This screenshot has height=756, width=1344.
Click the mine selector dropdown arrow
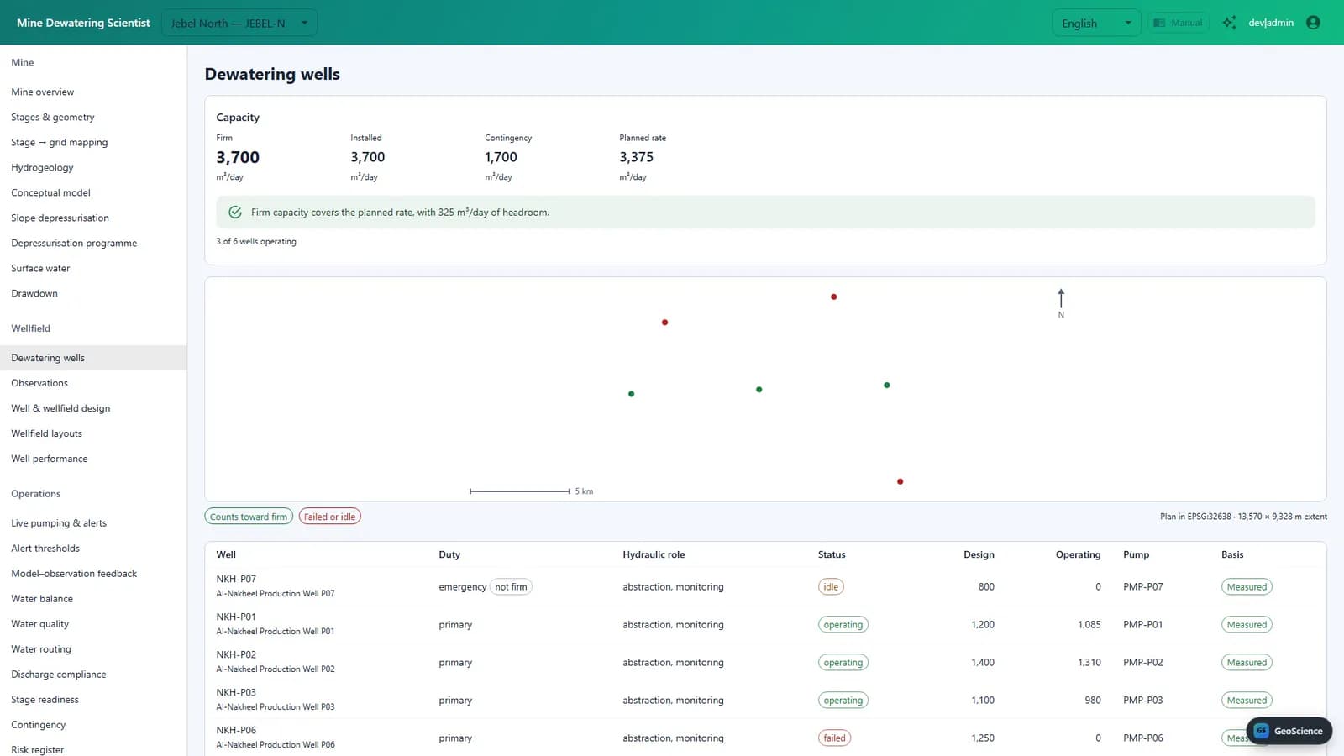[x=304, y=23]
